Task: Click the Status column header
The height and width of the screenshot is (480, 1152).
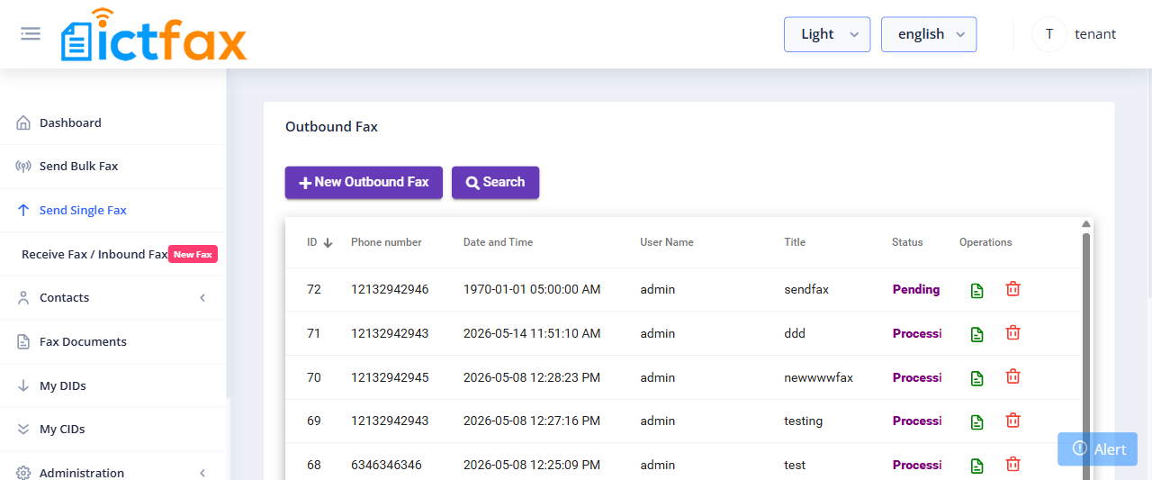Action: tap(907, 242)
